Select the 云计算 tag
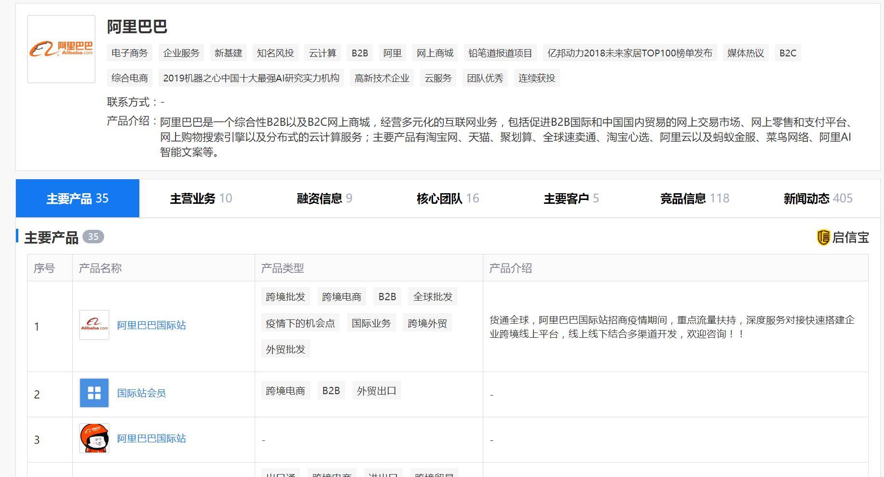Image resolution: width=884 pixels, height=477 pixels. point(323,53)
